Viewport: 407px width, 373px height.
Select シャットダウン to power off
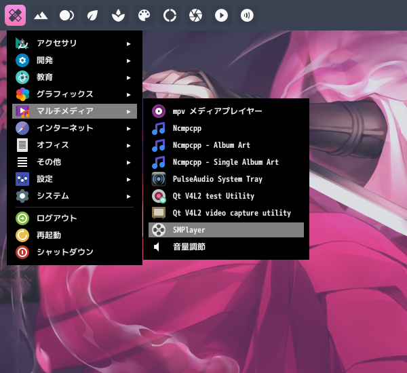click(x=75, y=252)
